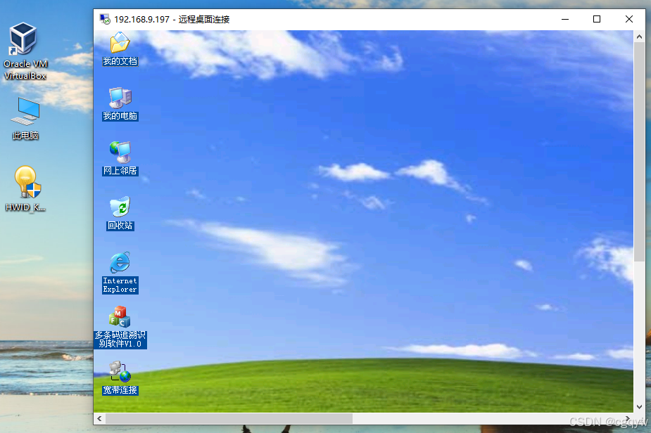This screenshot has width=651, height=433.
Task: Select the 回收站 recycle bin icon
Action: (x=120, y=207)
